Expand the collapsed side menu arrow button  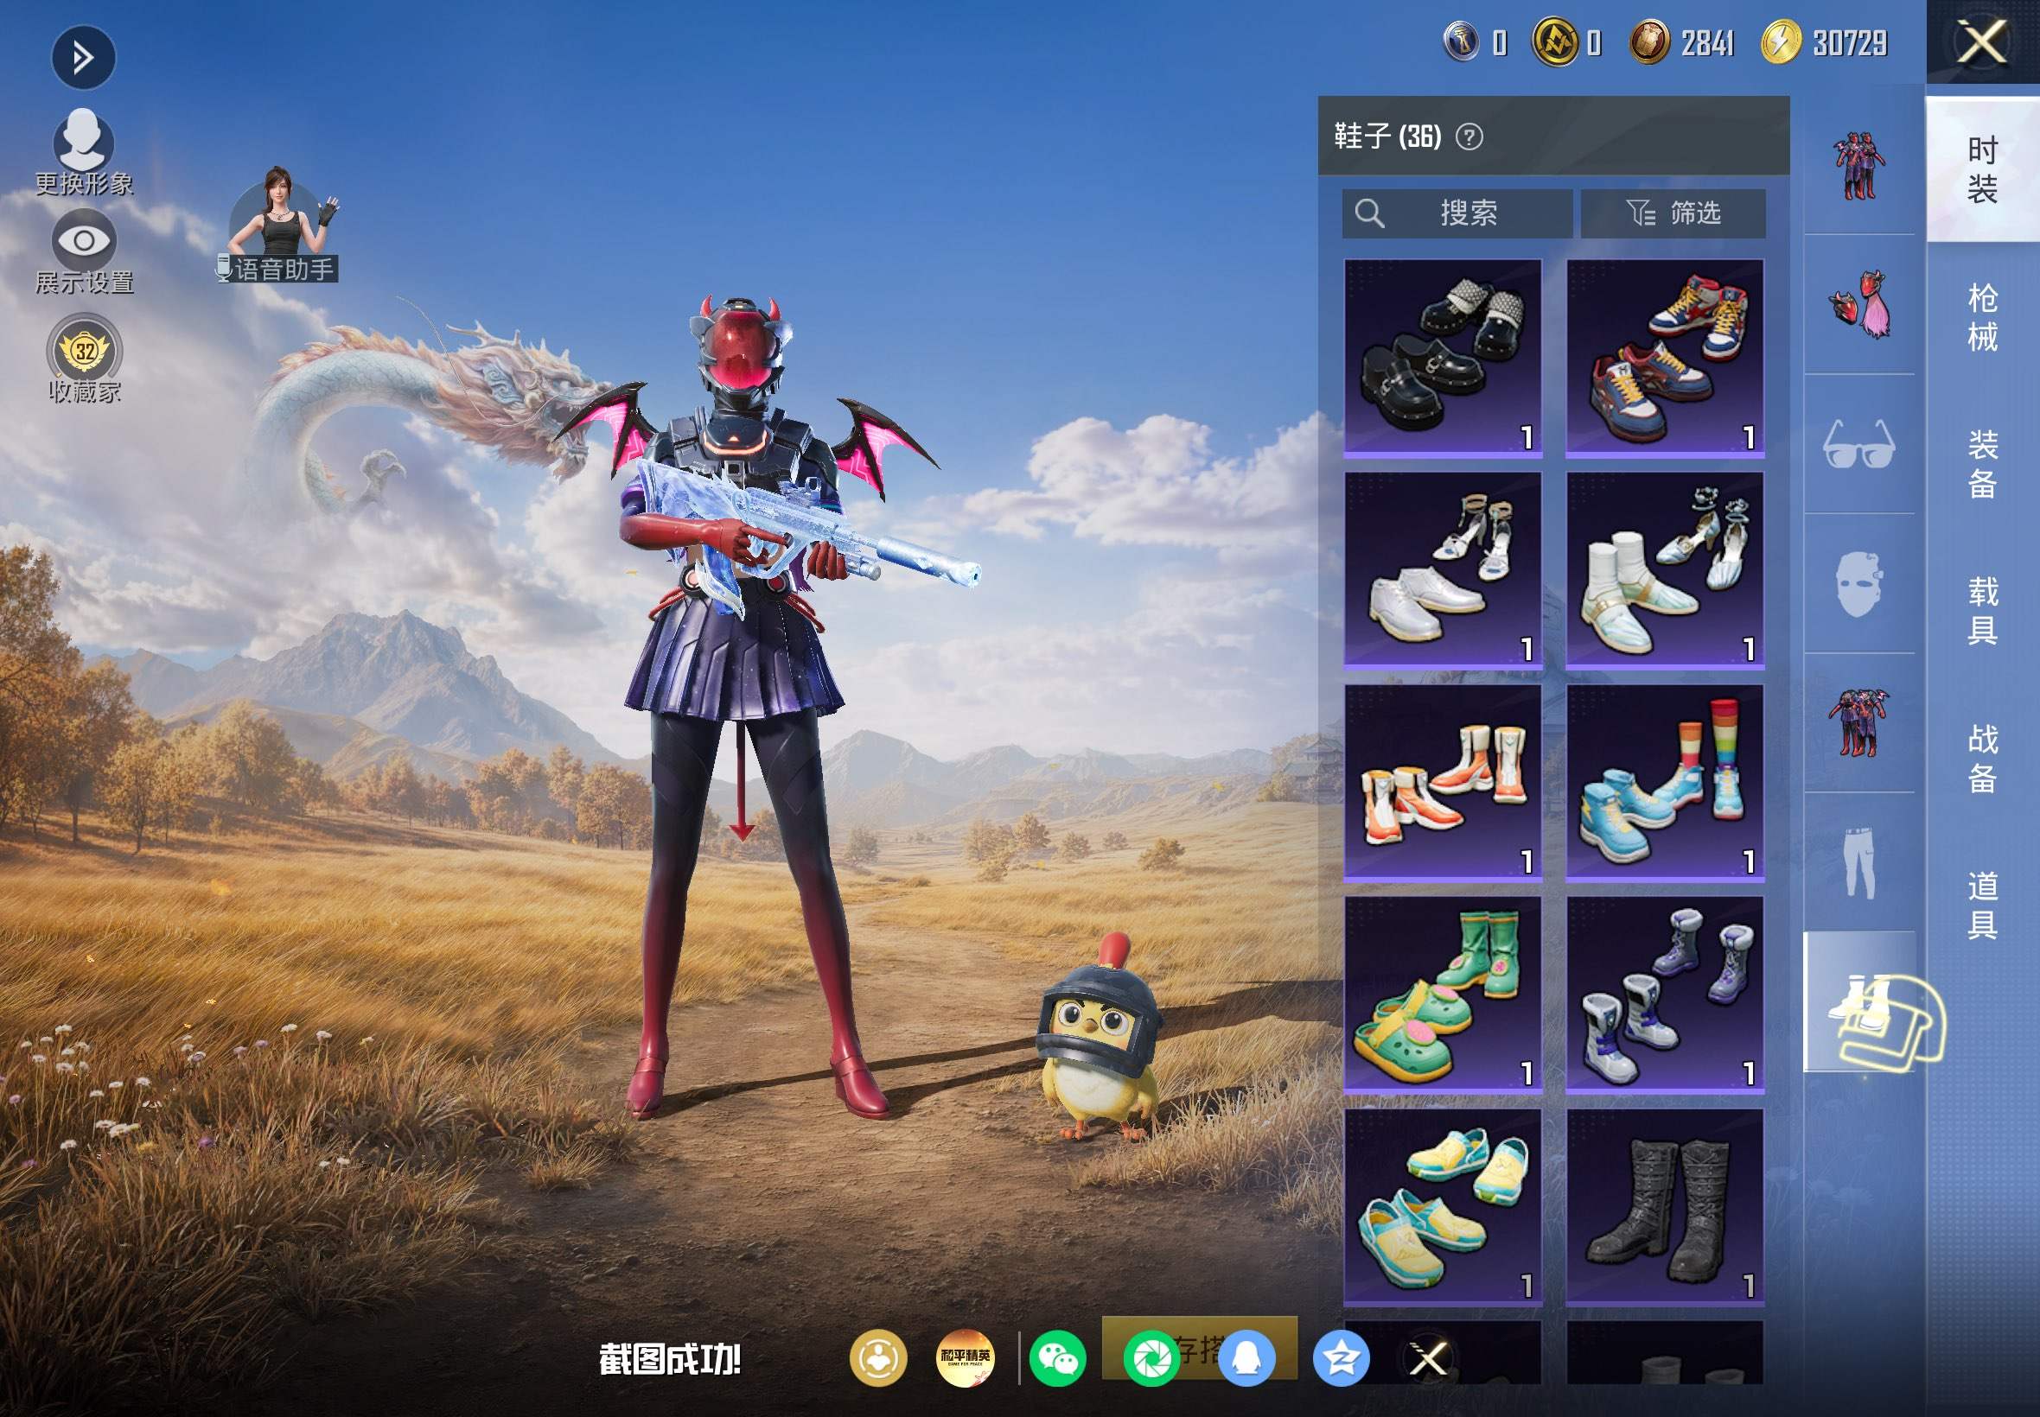coord(83,59)
